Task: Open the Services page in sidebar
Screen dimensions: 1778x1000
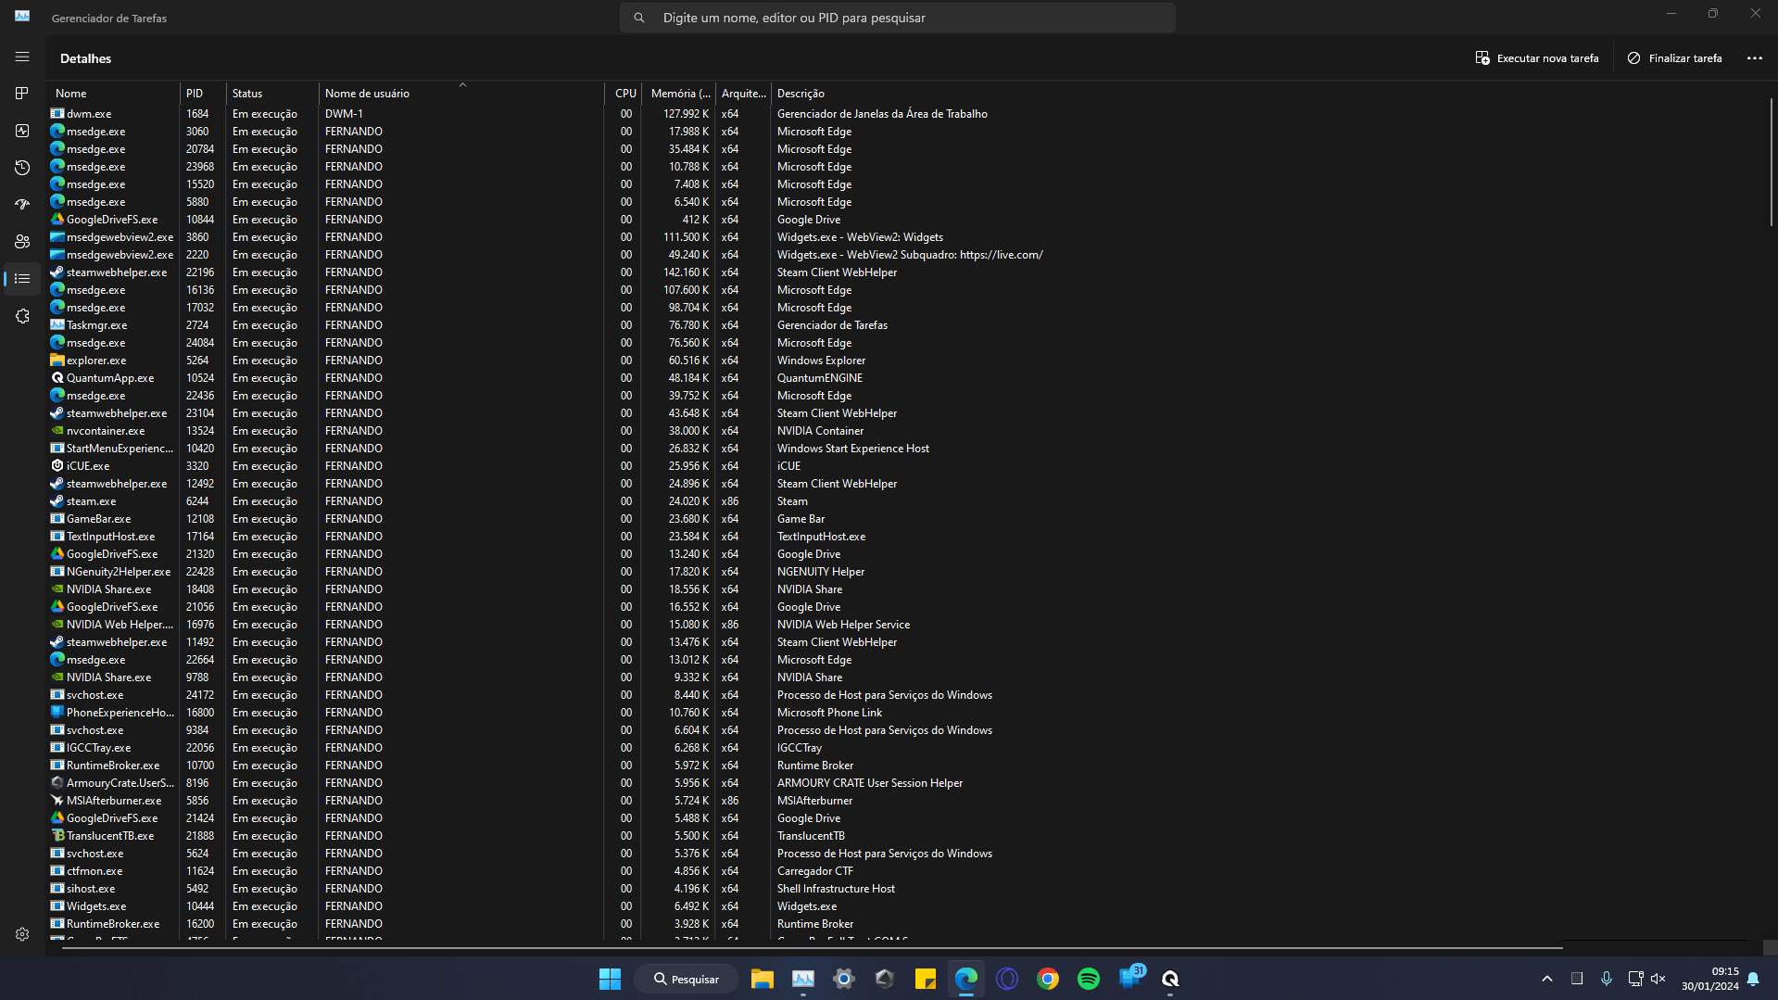Action: [x=22, y=316]
